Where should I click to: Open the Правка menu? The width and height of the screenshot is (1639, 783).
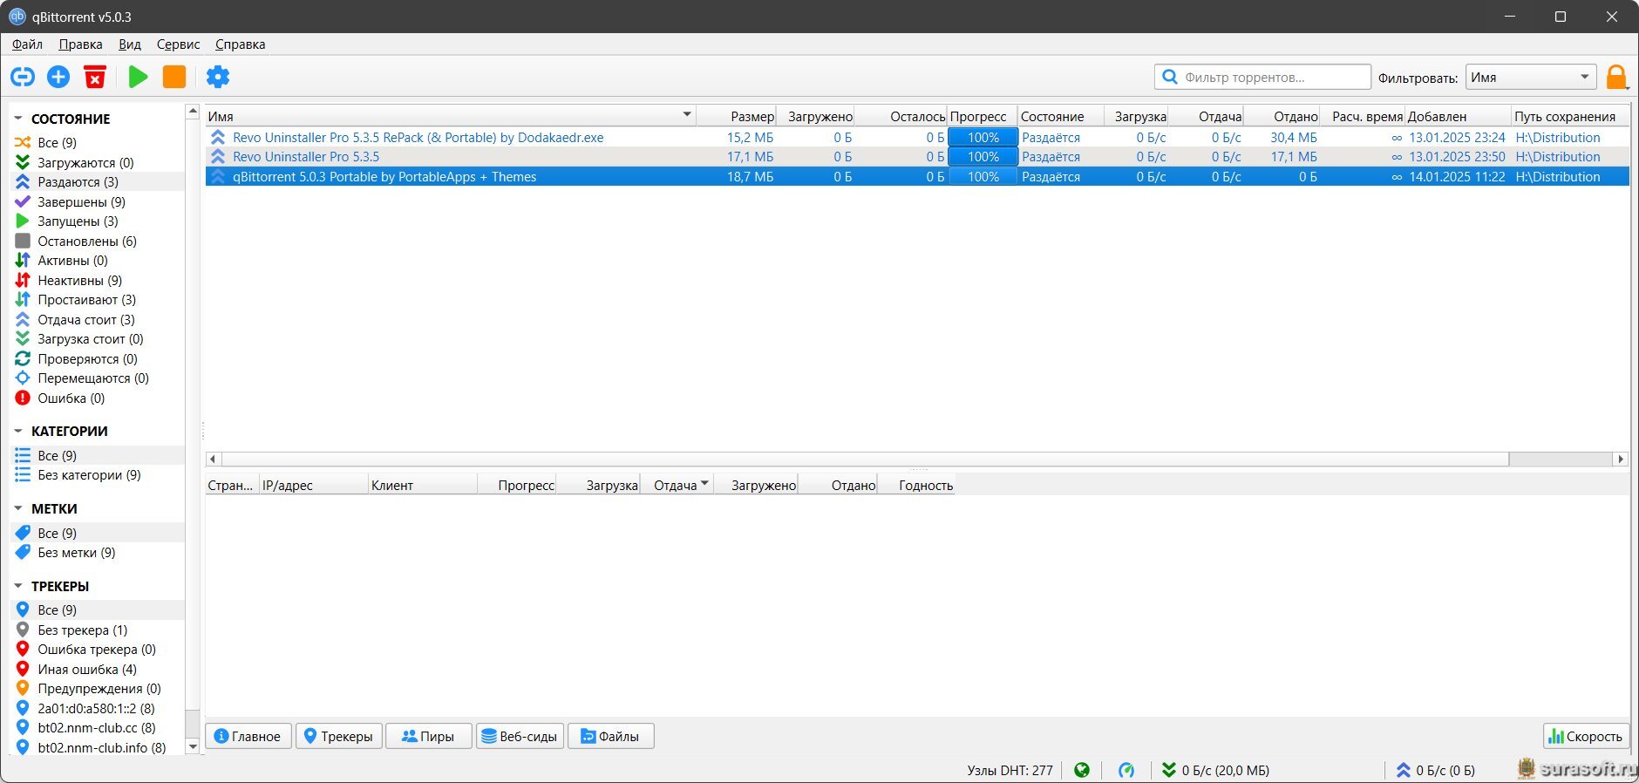click(80, 44)
